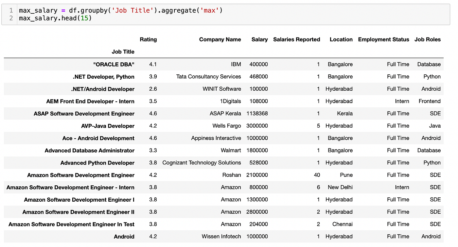Select the Rating column header

[x=148, y=39]
